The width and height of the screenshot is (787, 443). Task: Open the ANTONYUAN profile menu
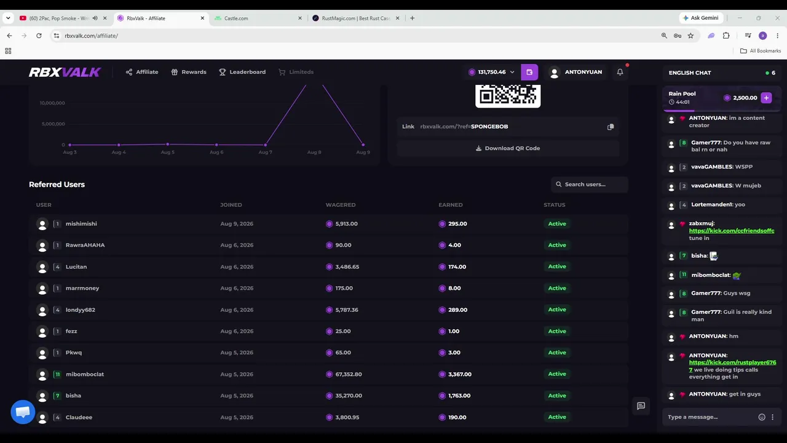(575, 72)
